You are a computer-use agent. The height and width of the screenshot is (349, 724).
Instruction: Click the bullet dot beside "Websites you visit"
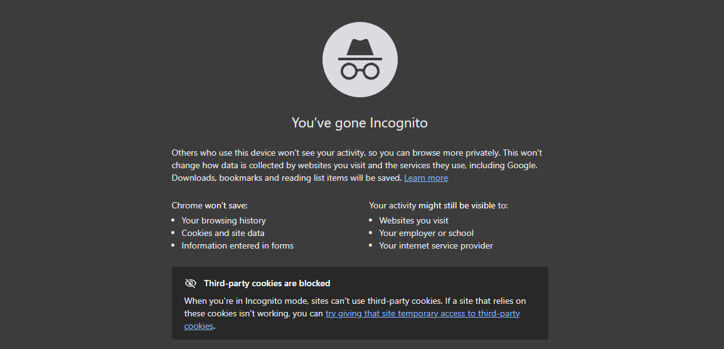372,221
